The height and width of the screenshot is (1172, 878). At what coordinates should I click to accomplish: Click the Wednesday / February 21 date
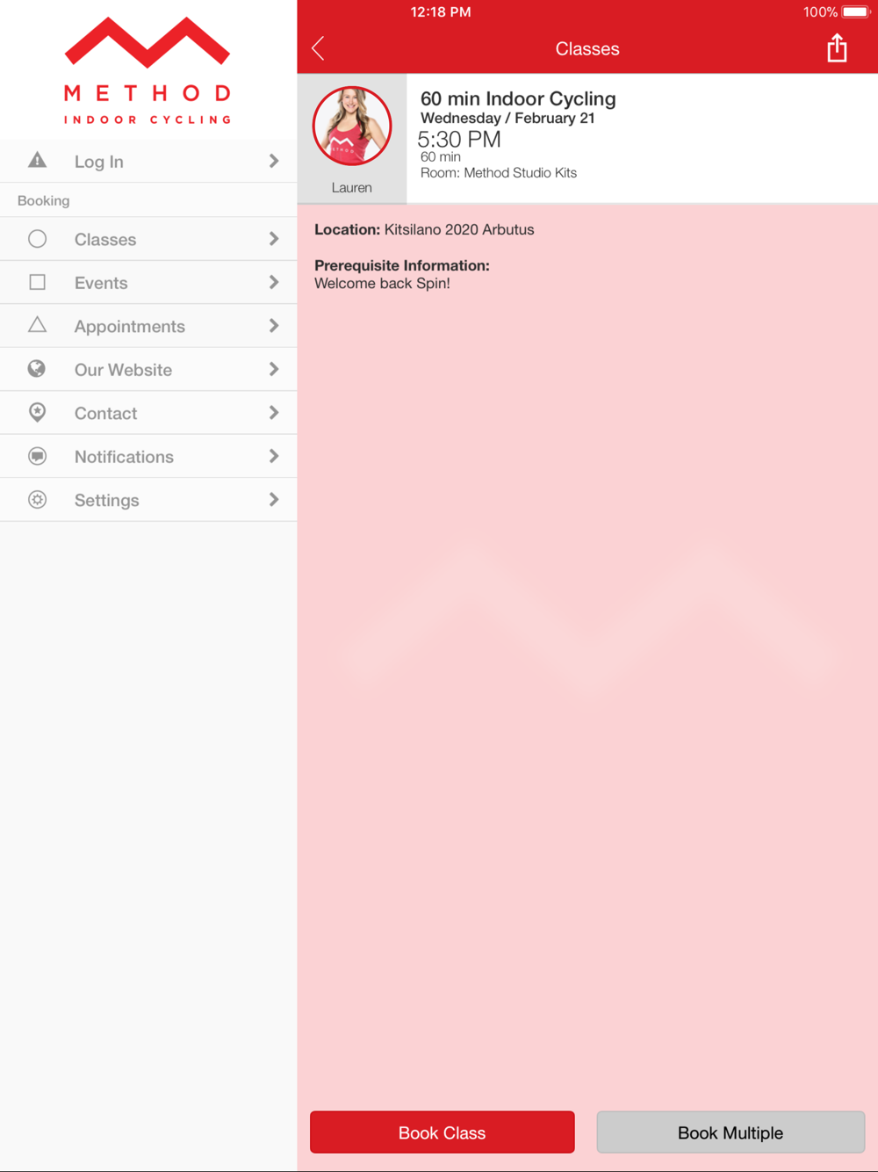(507, 119)
